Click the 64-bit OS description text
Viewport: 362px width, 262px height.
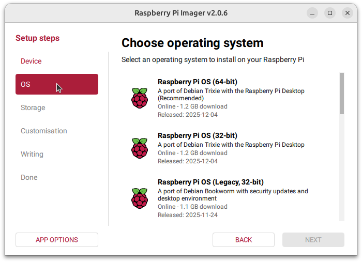(231, 94)
